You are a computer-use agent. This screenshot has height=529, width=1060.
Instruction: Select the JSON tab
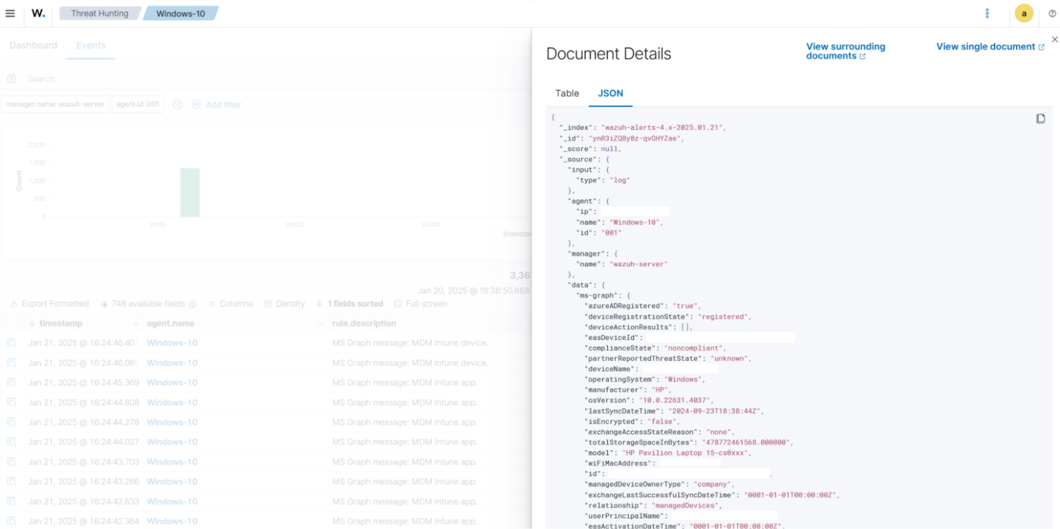[x=610, y=93]
